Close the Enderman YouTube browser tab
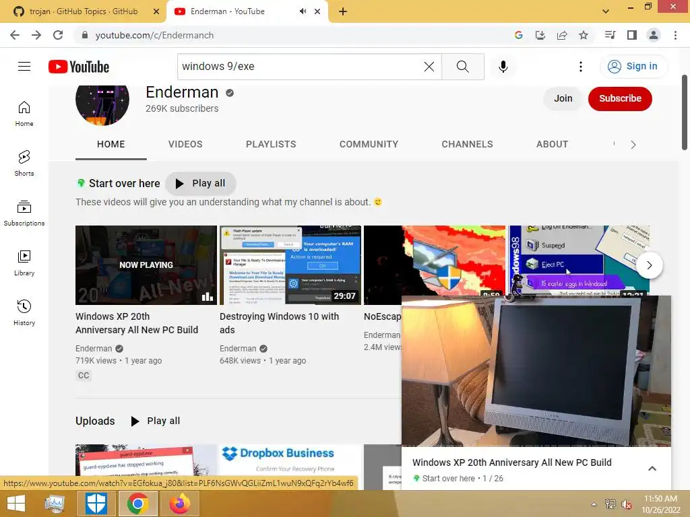The height and width of the screenshot is (517, 690). 317,11
